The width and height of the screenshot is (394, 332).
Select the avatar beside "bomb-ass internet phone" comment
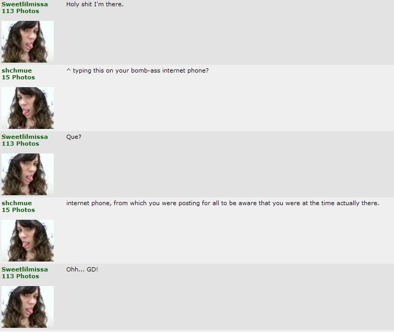tap(28, 108)
